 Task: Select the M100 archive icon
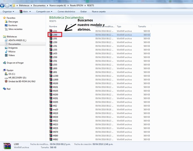pos(51,83)
